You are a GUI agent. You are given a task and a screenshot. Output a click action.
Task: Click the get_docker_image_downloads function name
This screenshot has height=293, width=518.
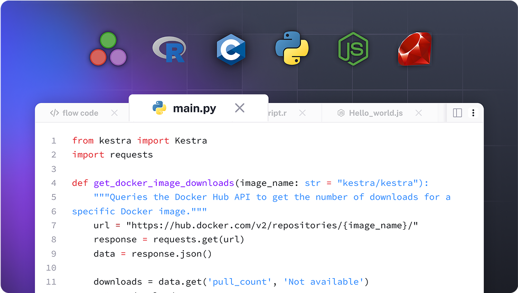pyautogui.click(x=164, y=183)
